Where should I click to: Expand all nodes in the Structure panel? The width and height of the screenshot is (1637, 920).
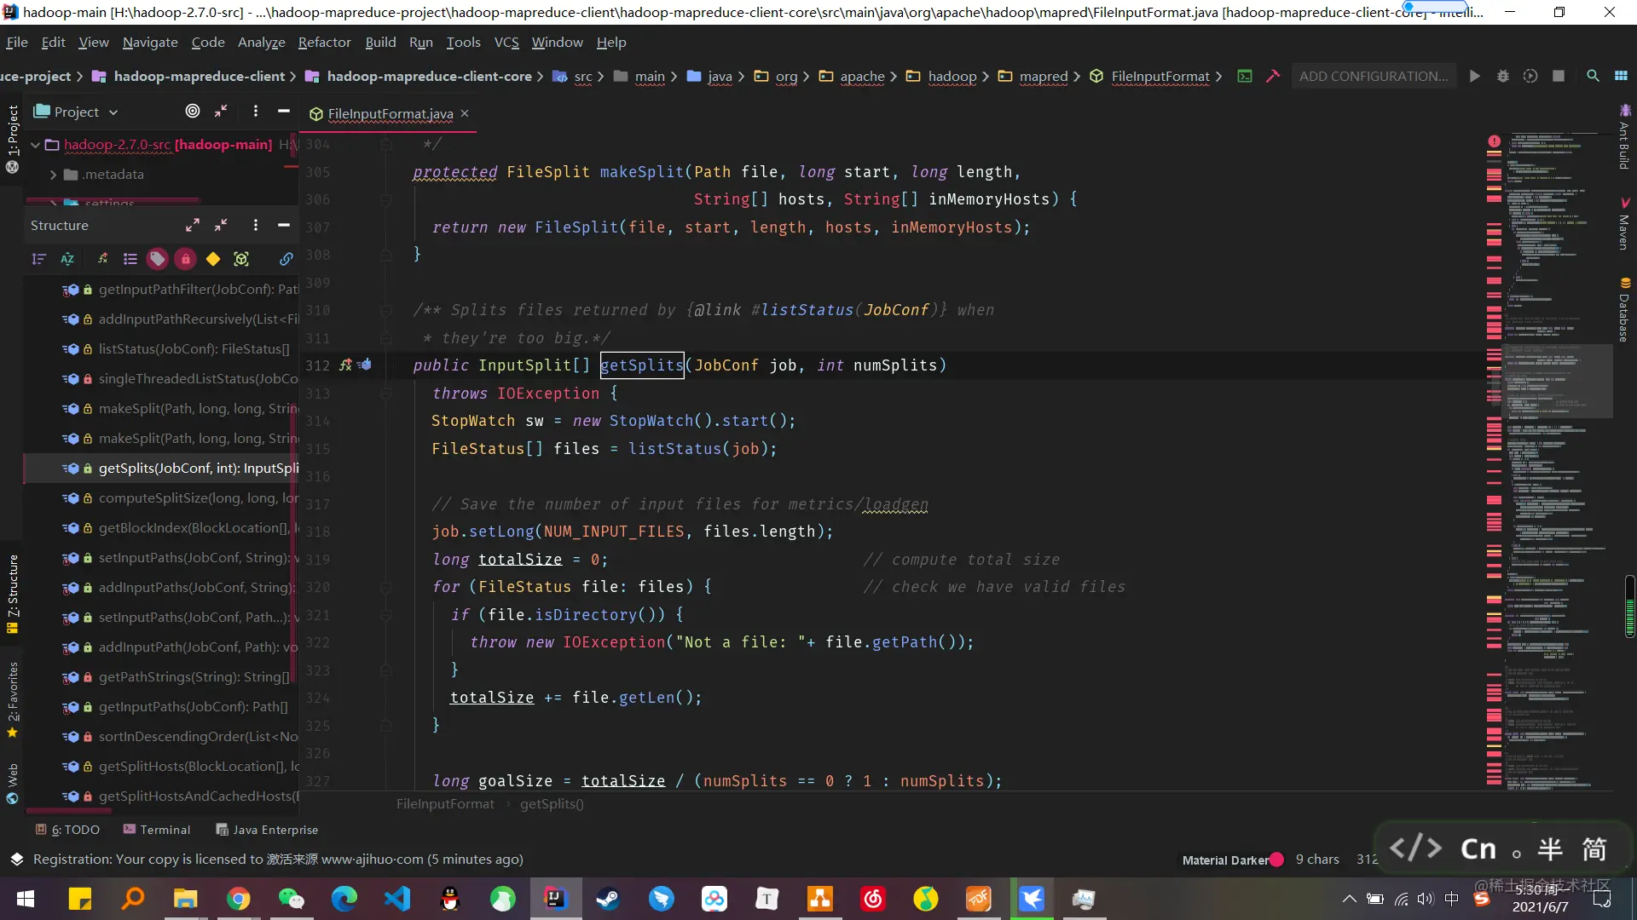pos(193,226)
